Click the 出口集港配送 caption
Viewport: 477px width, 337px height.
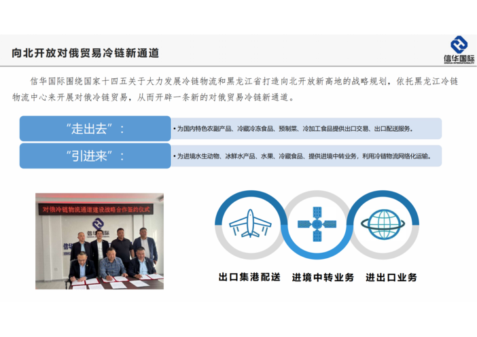pos(249,277)
